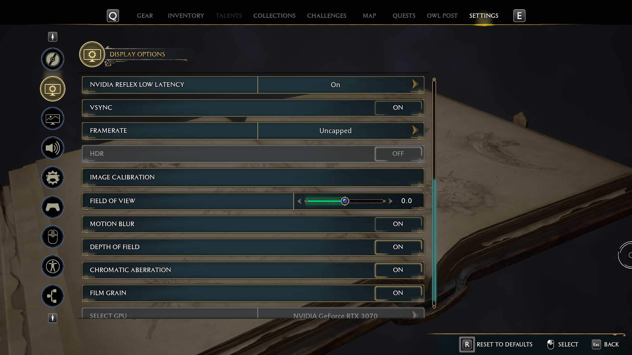The width and height of the screenshot is (632, 355).
Task: Drag the Field of View slider
Action: 345,201
